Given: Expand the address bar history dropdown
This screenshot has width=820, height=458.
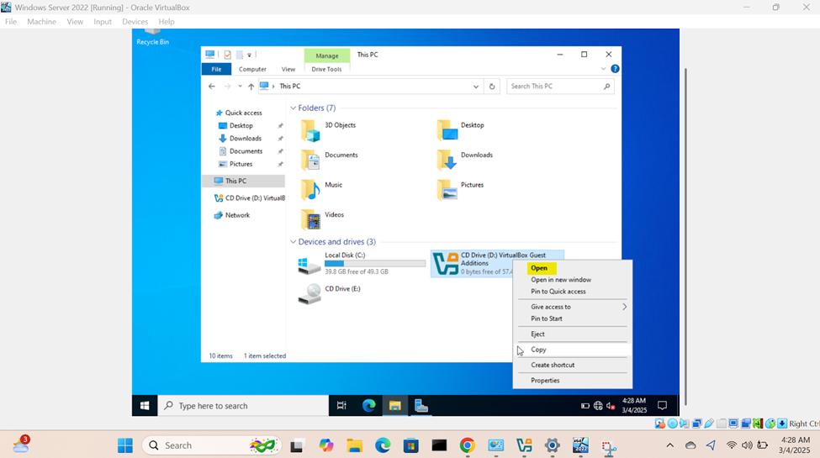Looking at the screenshot, I should tap(476, 87).
